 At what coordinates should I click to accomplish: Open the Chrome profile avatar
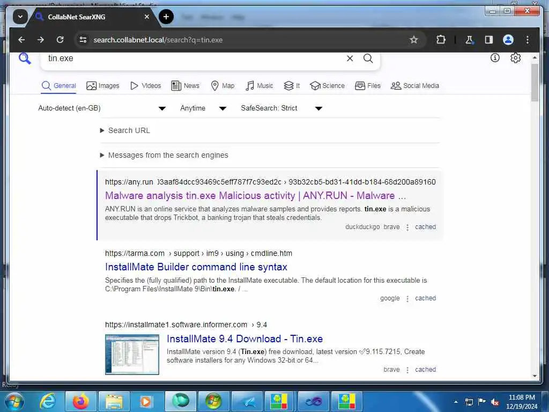508,40
